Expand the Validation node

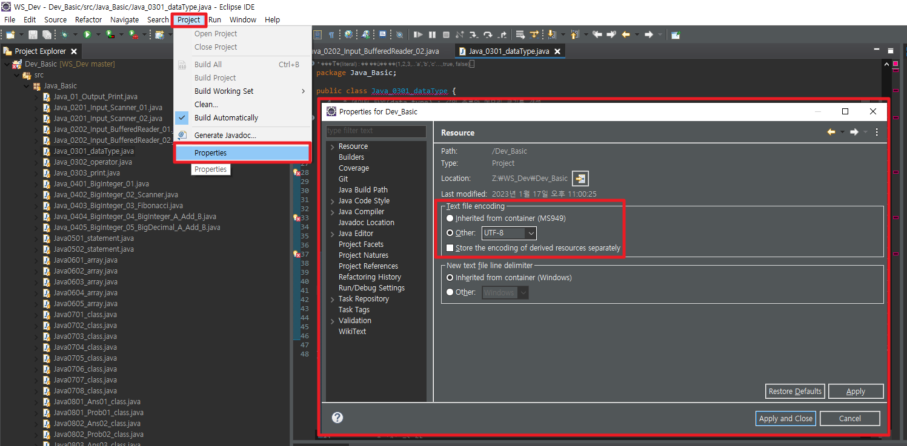pos(332,321)
